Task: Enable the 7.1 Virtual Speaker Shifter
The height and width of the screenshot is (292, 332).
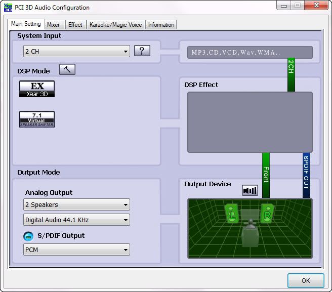Action: (x=36, y=119)
